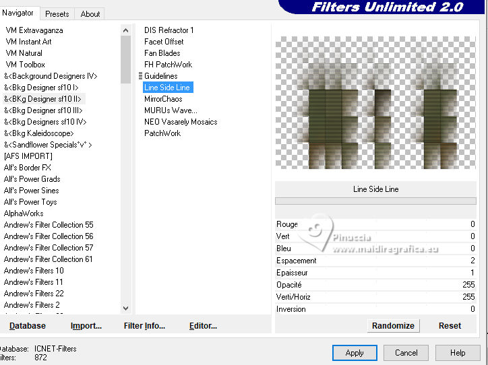The width and height of the screenshot is (488, 365).
Task: Select the [AFS IMPORT] category
Action: 28,156
